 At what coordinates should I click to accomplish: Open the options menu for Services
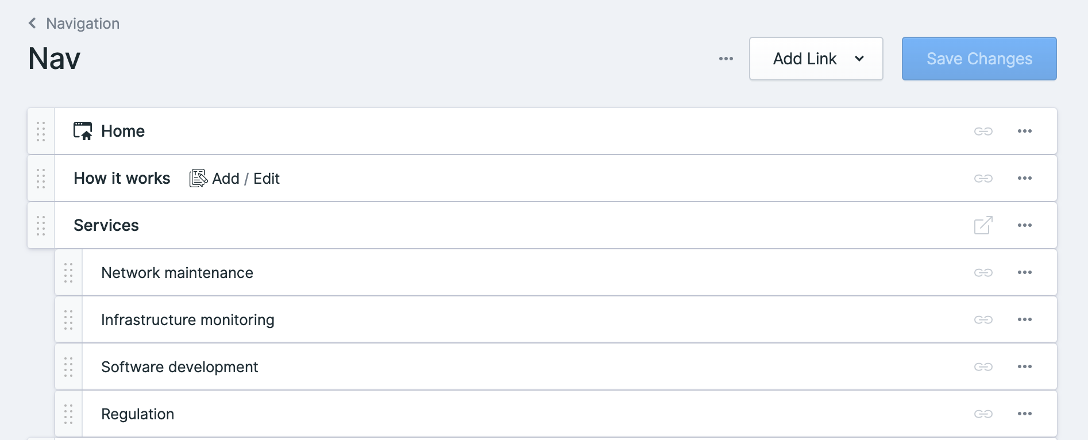coord(1025,225)
